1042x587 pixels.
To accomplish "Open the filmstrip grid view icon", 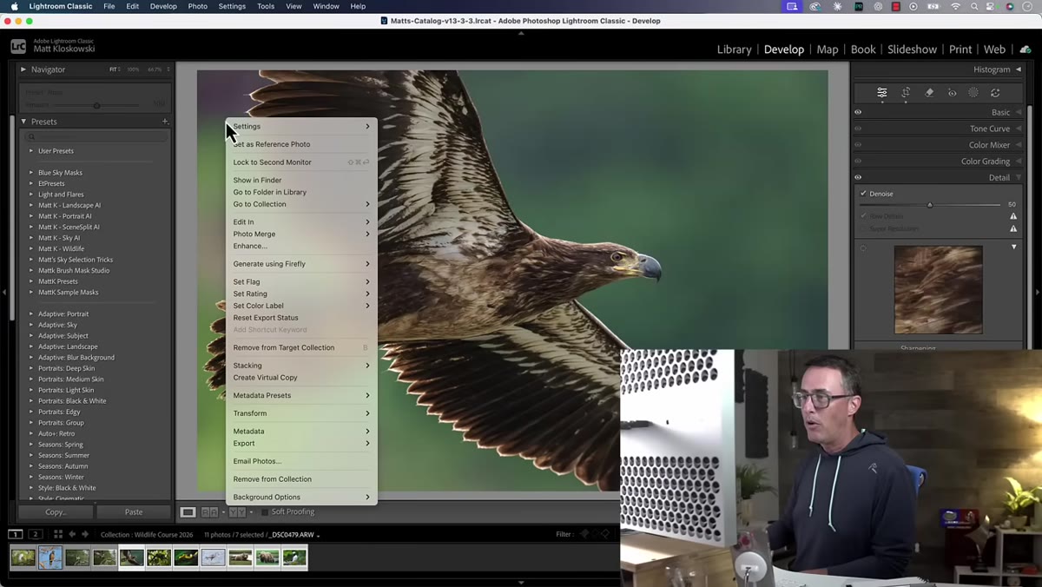I will (x=59, y=534).
